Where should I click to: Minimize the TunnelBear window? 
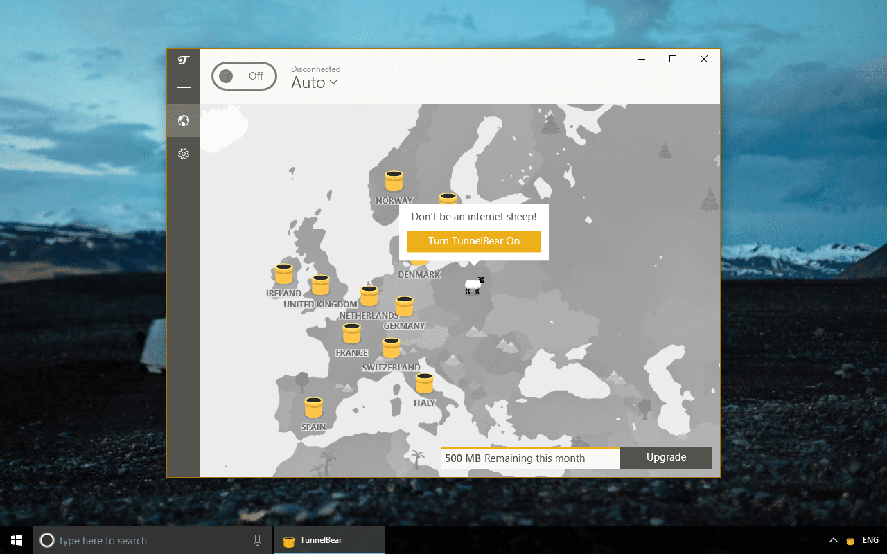(641, 59)
